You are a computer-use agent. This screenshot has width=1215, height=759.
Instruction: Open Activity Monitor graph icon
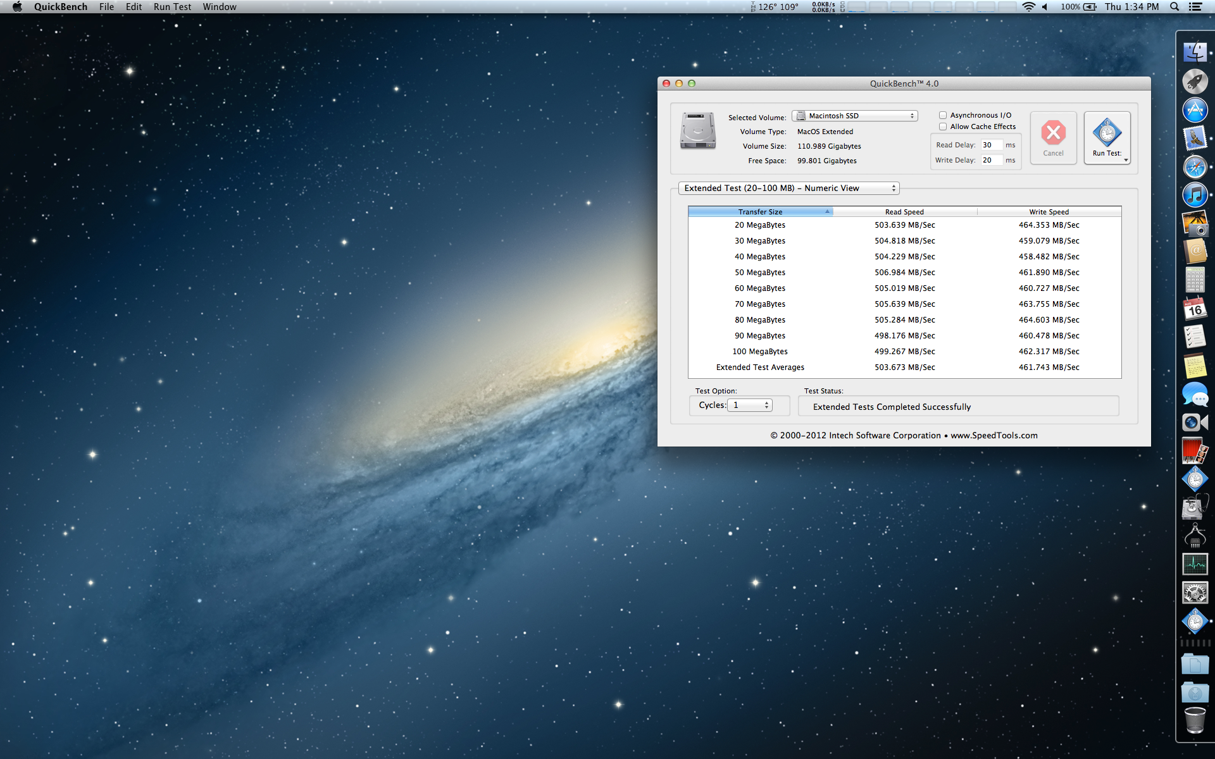pyautogui.click(x=1195, y=564)
